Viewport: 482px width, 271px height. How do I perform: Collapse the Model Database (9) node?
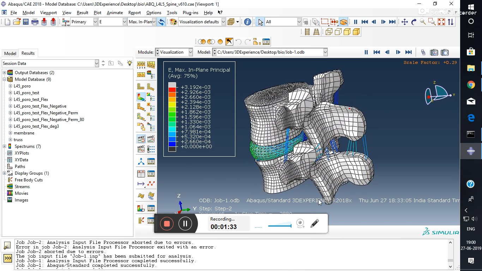pos(5,79)
